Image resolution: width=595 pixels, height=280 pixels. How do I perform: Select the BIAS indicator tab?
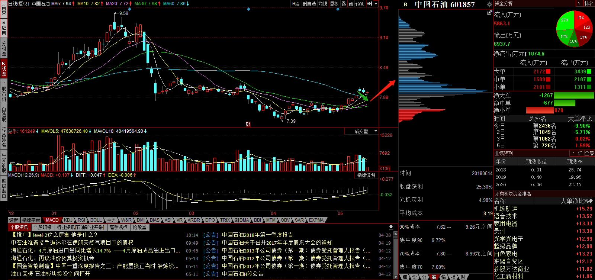point(155,220)
